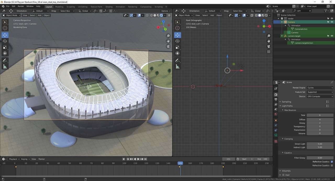The height and width of the screenshot is (181, 335).
Task: Open the timeline Marker menu
Action: click(x=42, y=159)
